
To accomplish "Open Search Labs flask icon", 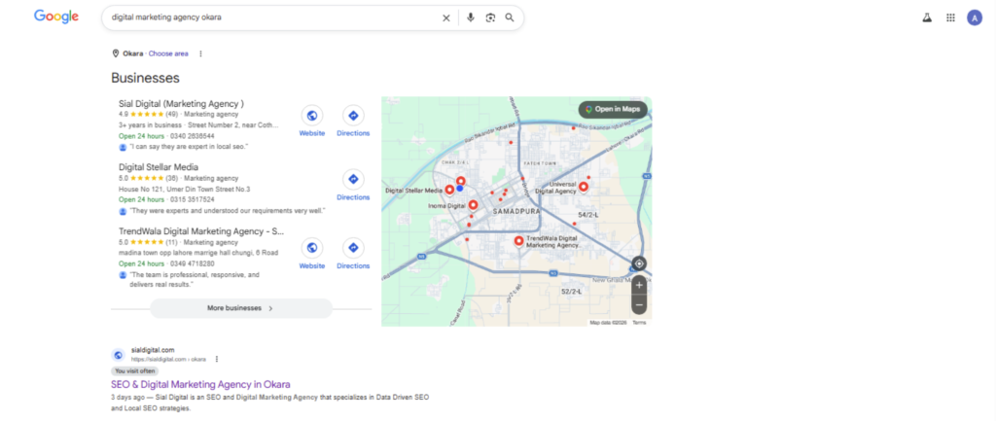I will tap(927, 18).
